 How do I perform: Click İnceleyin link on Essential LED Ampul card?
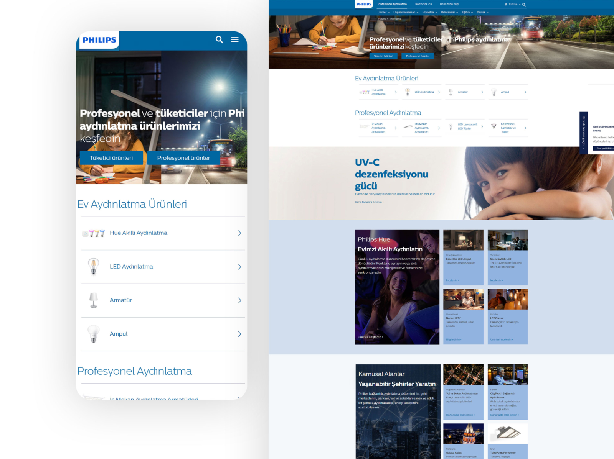tap(452, 280)
